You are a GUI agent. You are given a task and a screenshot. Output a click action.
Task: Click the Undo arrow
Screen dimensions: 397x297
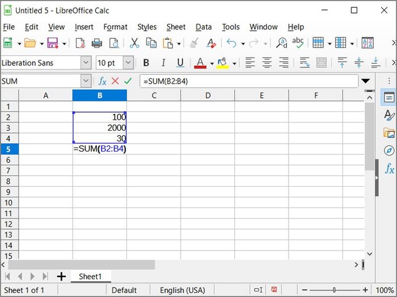[231, 43]
